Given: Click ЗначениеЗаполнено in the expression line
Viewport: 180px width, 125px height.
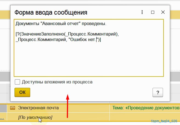Looking at the screenshot, I should pos(43,34).
